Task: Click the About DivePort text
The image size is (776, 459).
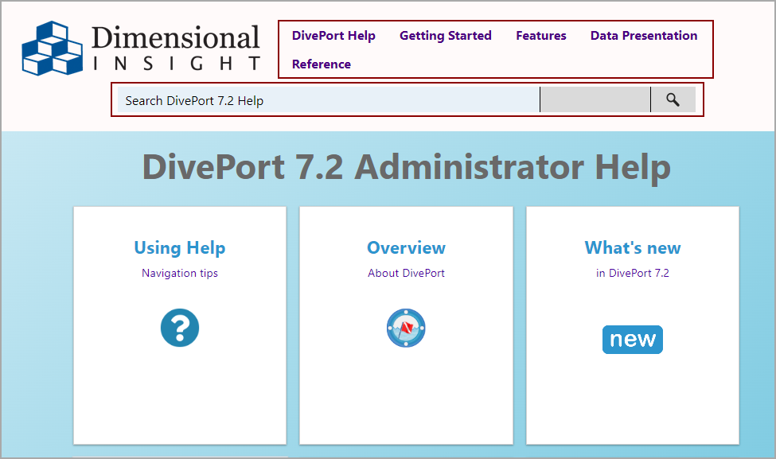Action: pyautogui.click(x=406, y=273)
